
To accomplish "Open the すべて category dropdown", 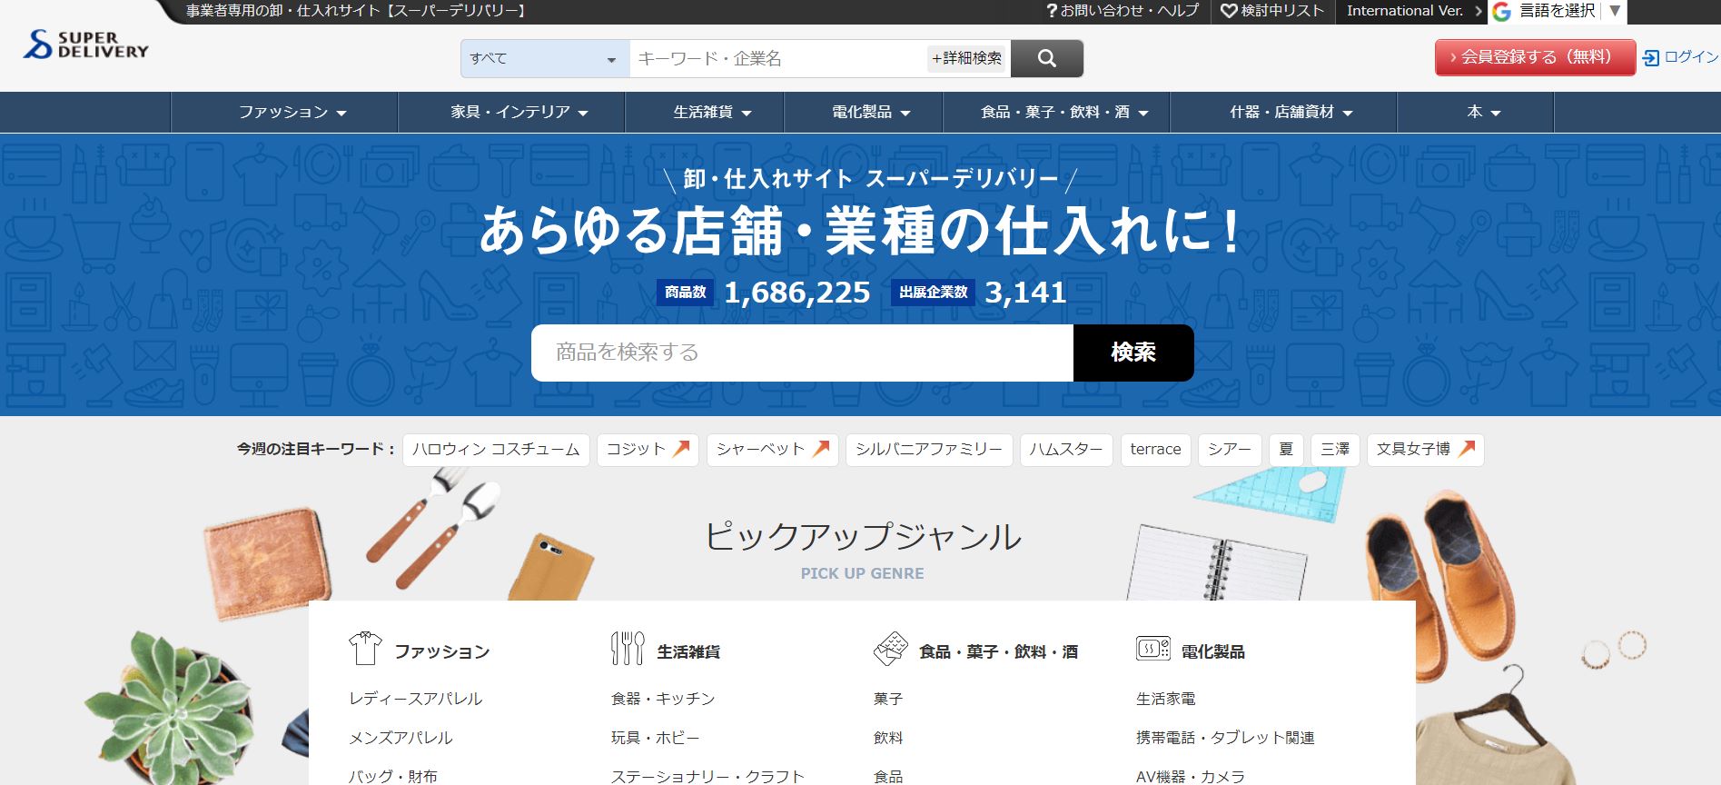I will (545, 59).
